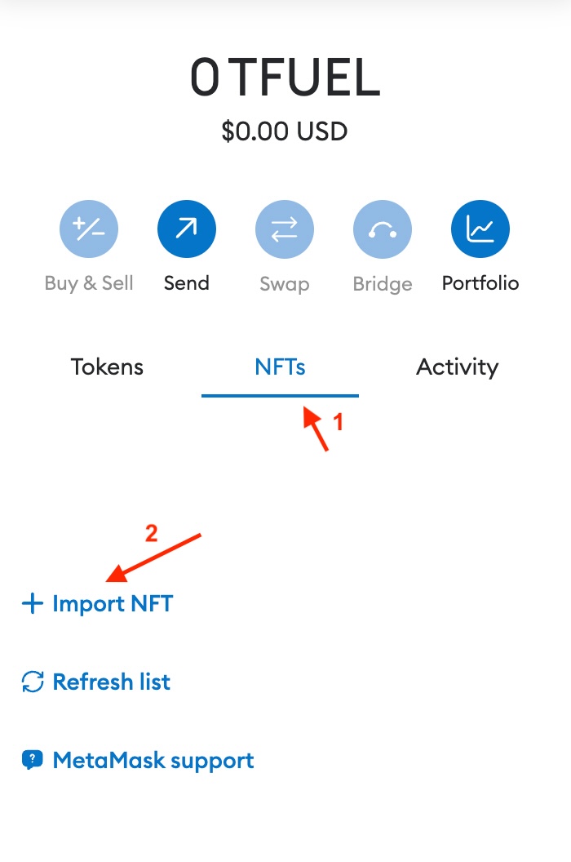Image resolution: width=571 pixels, height=862 pixels.
Task: Click the plus icon beside Import NFT
Action: point(30,603)
